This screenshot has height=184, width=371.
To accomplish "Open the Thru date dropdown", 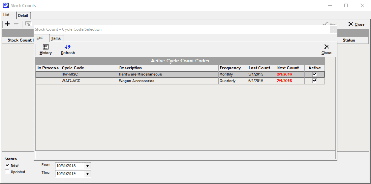I will (88, 174).
